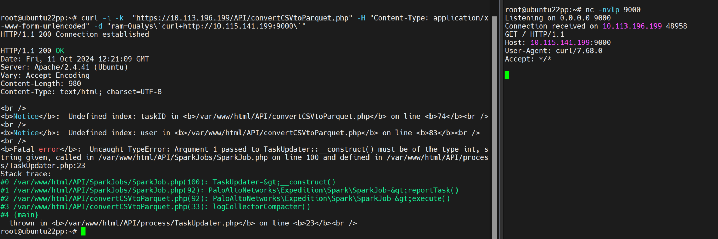Image resolution: width=718 pixels, height=239 pixels.
Task: Click stack trace line #3 logCollectorCompacter()
Action: [155, 207]
